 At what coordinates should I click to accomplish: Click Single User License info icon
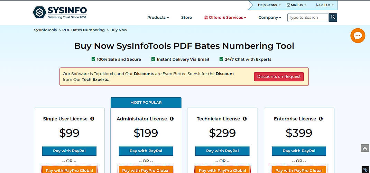92,119
